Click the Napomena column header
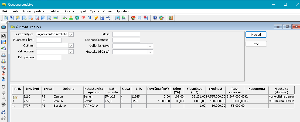 (x=257, y=90)
